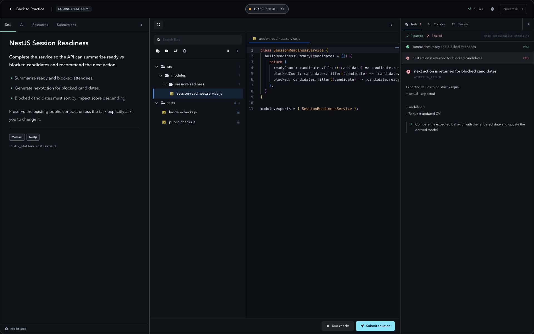534x334 pixels.
Task: Select the session-readiness.service.js editor tab
Action: point(279,39)
